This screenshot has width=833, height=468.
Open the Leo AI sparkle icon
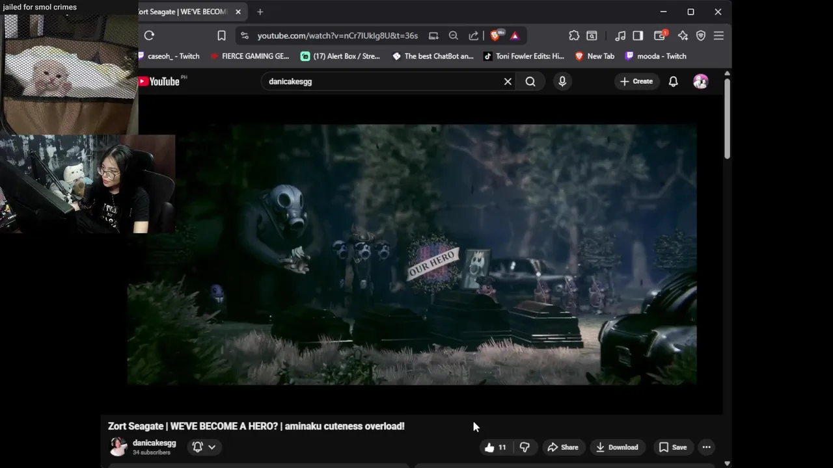tap(683, 36)
